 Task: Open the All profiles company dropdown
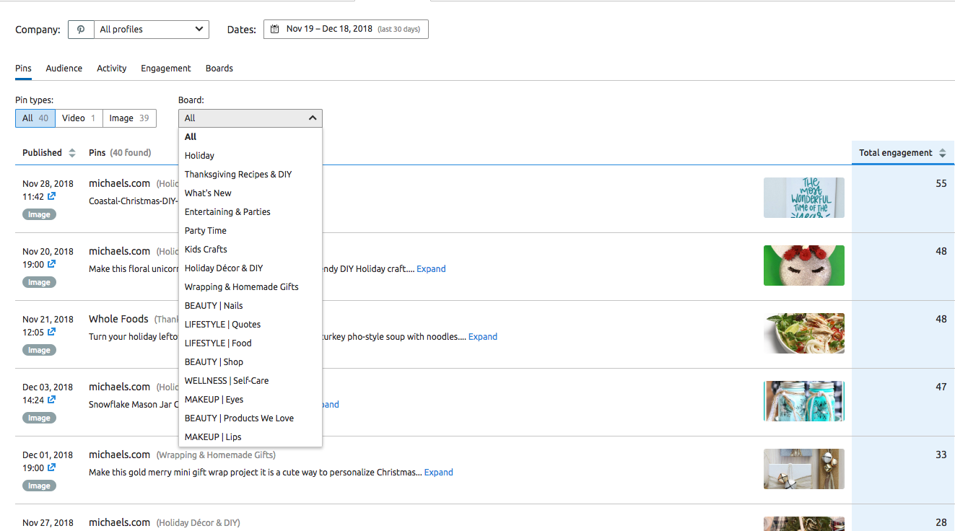pos(152,30)
